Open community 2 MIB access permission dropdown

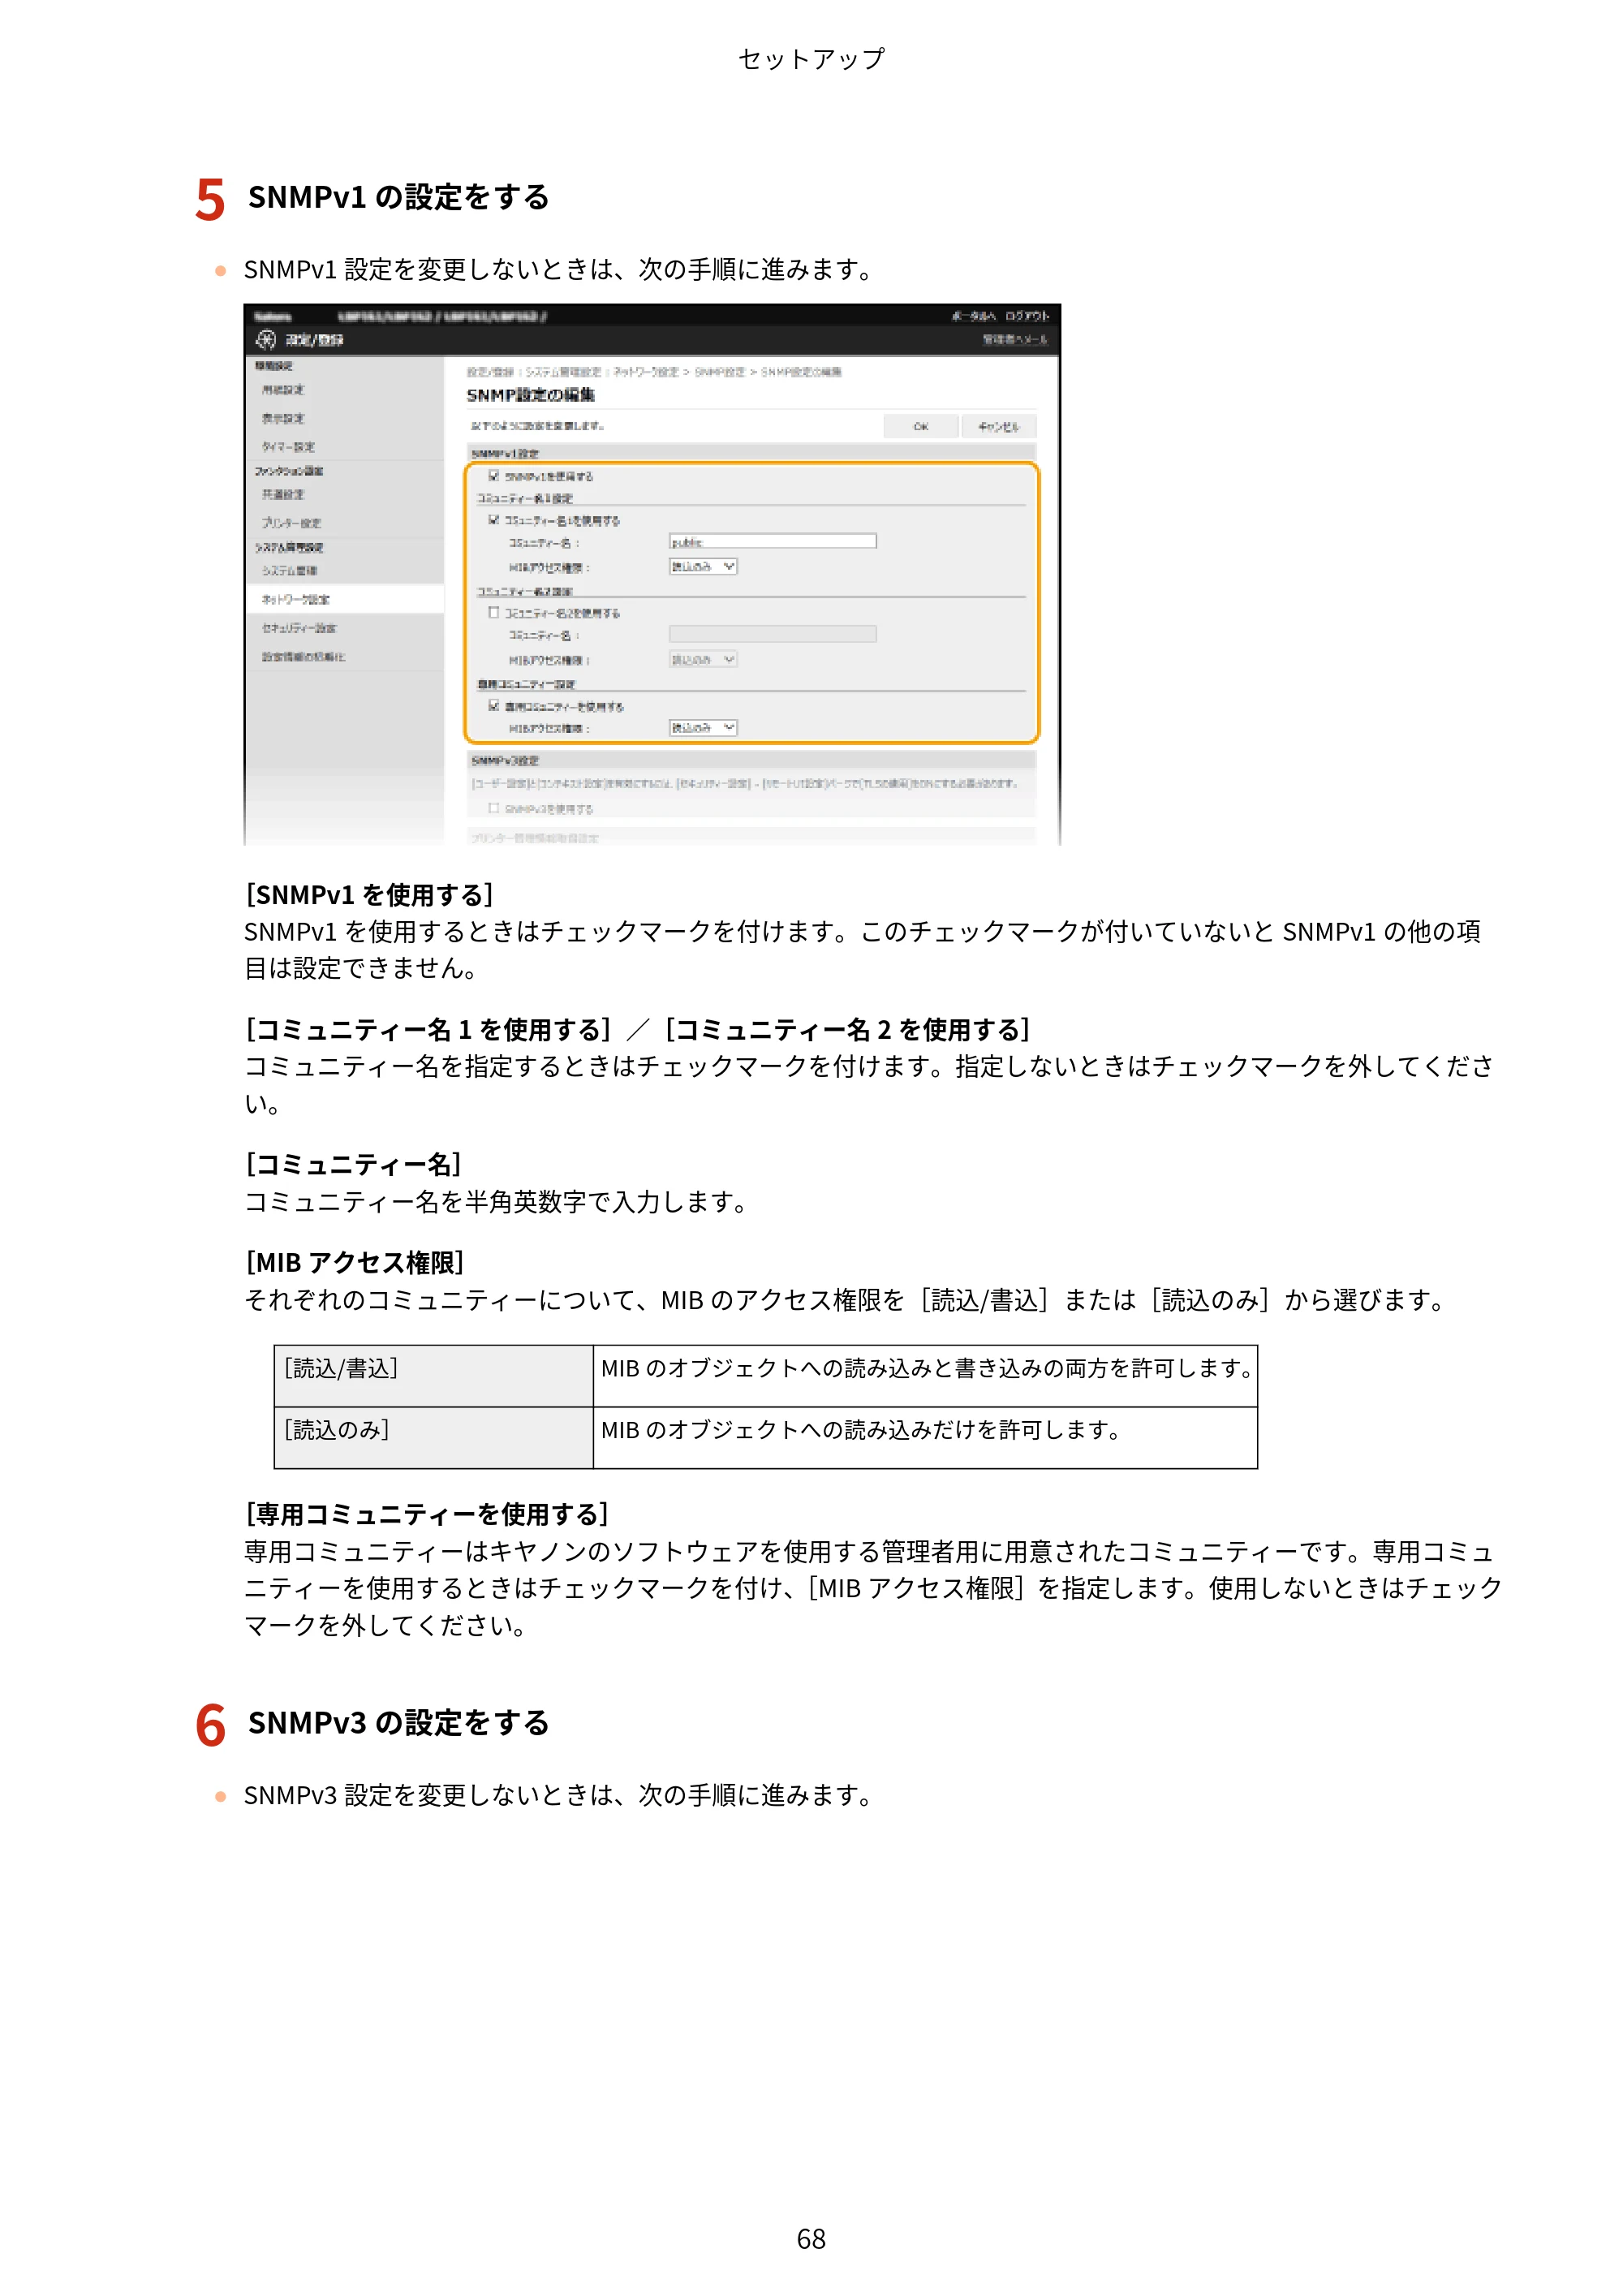(x=703, y=660)
